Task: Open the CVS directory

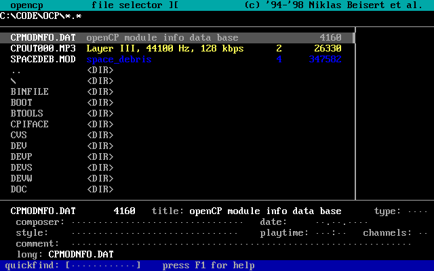Action: 19,135
